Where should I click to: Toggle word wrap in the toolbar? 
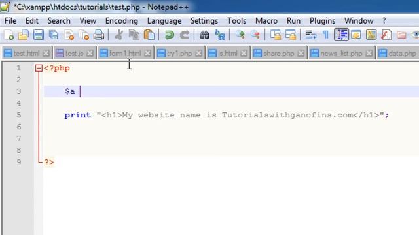[x=310, y=35]
